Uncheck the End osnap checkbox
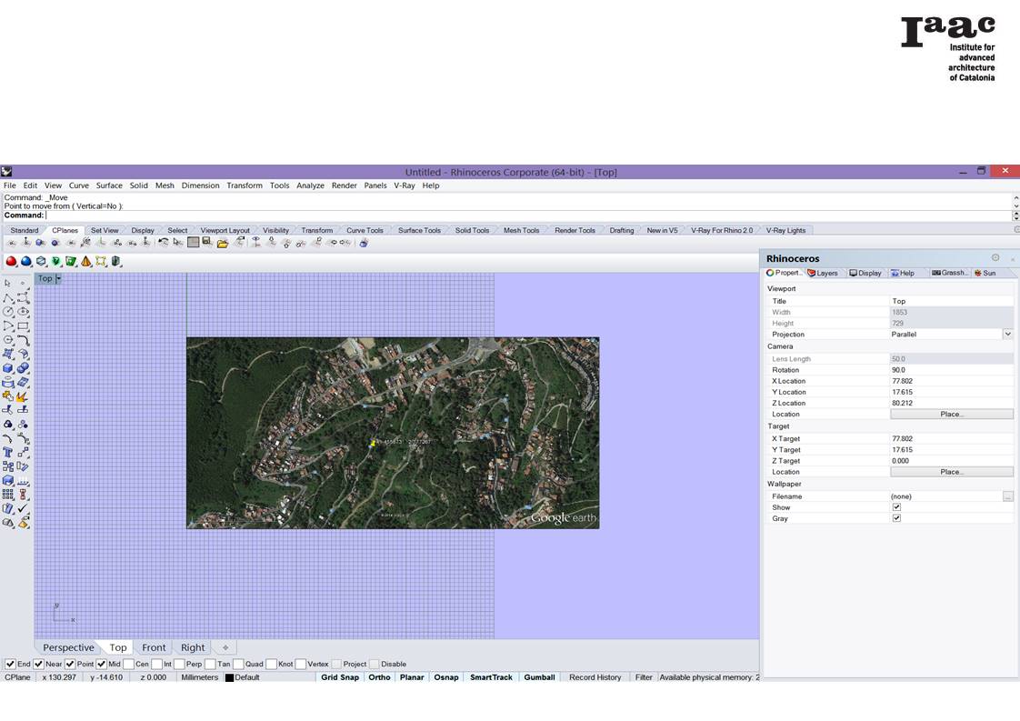 pyautogui.click(x=10, y=665)
